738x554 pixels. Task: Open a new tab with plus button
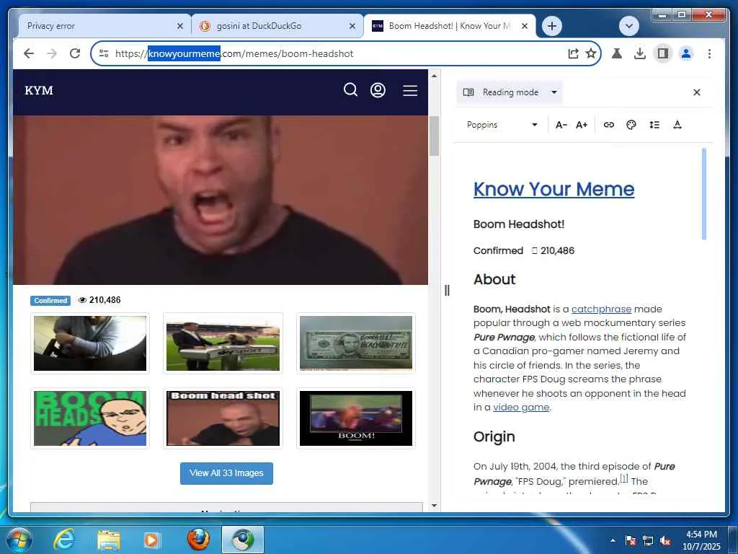tap(552, 26)
